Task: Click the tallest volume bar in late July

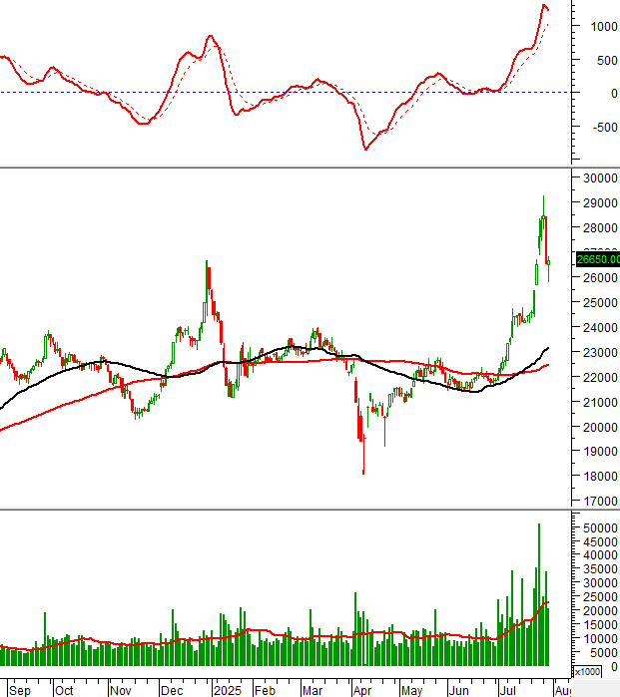Action: [539, 594]
